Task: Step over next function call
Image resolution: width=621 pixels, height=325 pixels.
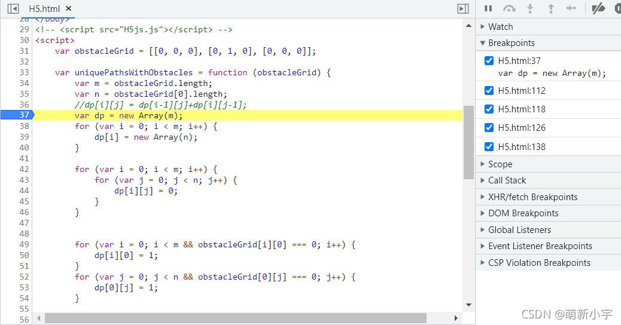Action: tap(509, 8)
